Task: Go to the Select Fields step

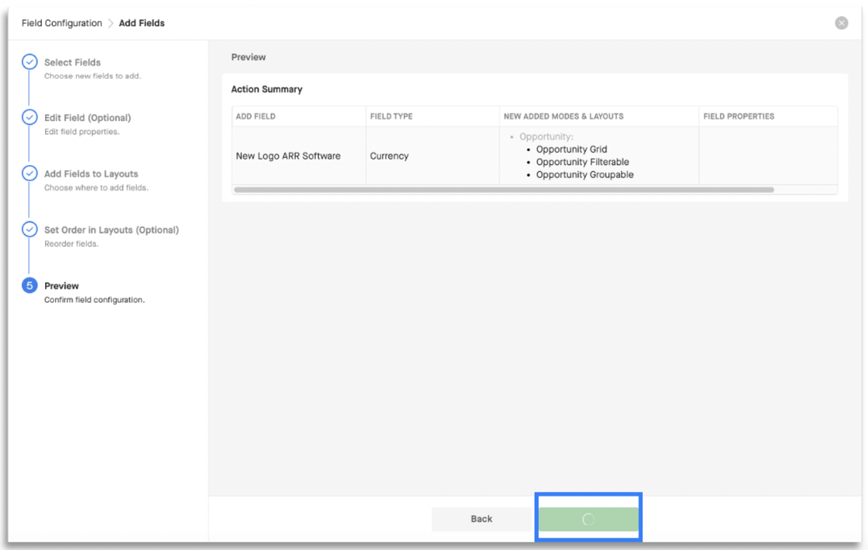Action: tap(73, 62)
